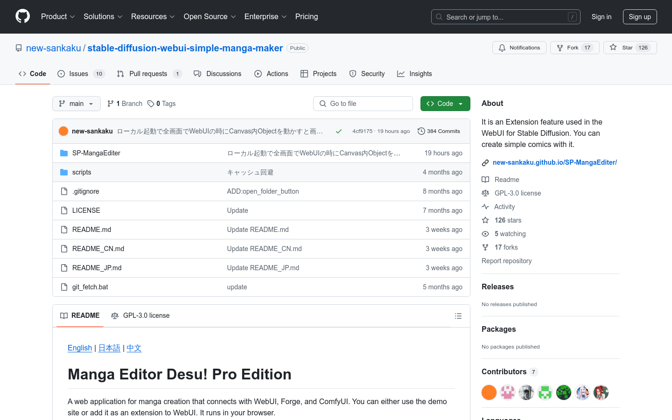This screenshot has height=420, width=672.
Task: Open the README outline list icon
Action: (x=458, y=316)
